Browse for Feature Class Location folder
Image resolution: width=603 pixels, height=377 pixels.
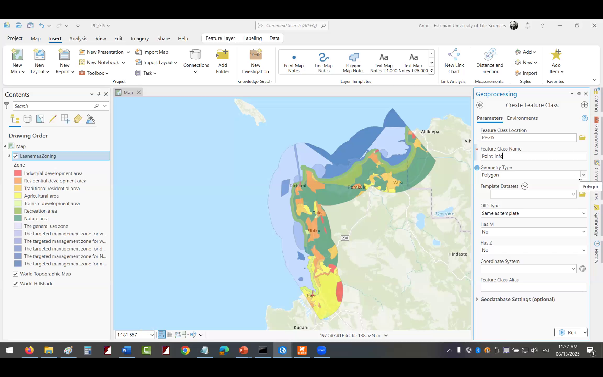coord(582,138)
